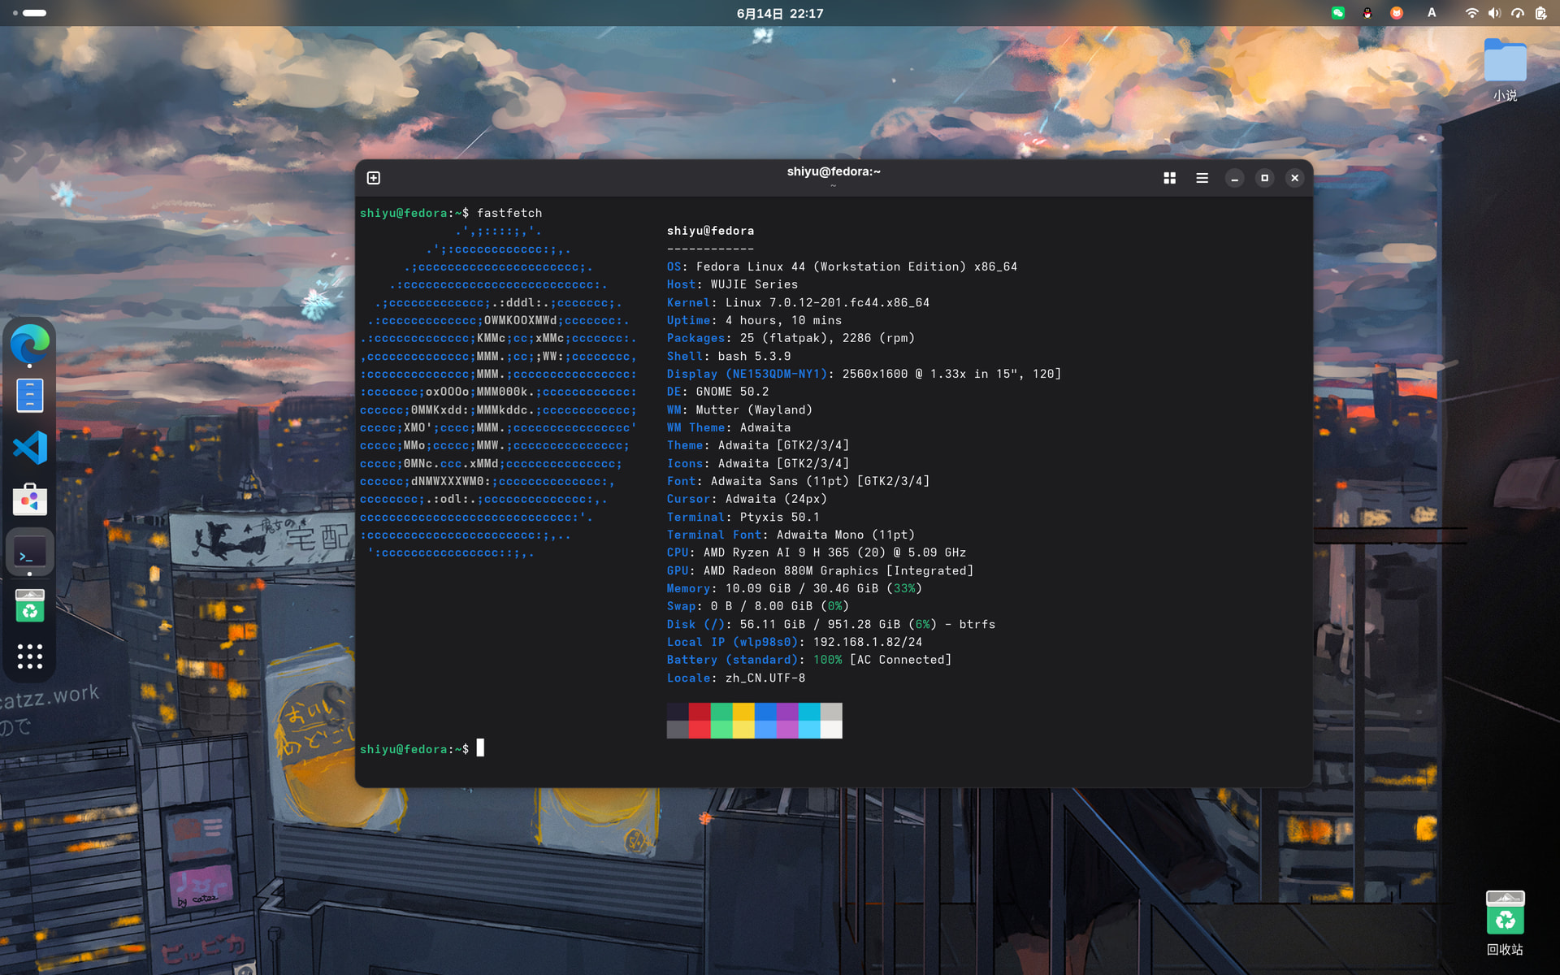Click the 'WM Theme' label
This screenshot has width=1560, height=975.
(x=696, y=427)
